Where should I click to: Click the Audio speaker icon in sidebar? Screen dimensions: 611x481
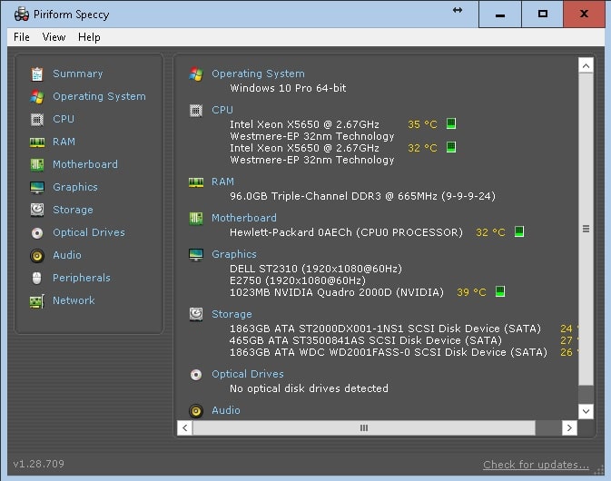click(x=37, y=256)
